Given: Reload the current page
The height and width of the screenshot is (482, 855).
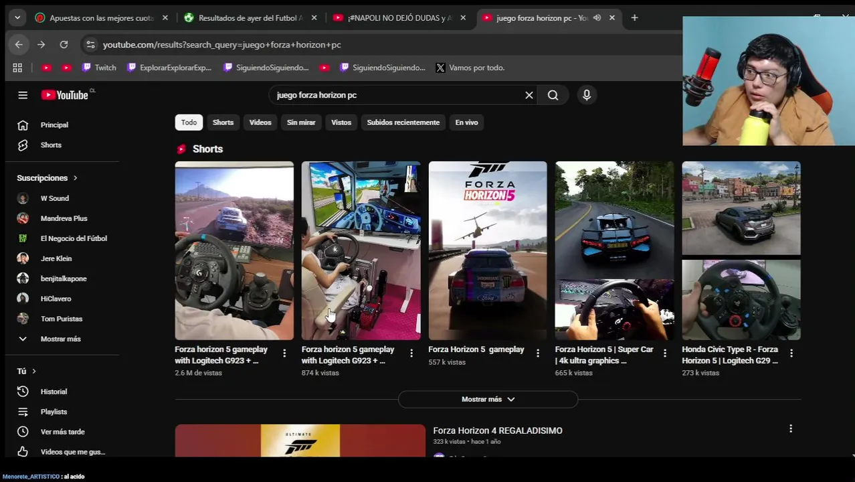Looking at the screenshot, I should coord(64,45).
